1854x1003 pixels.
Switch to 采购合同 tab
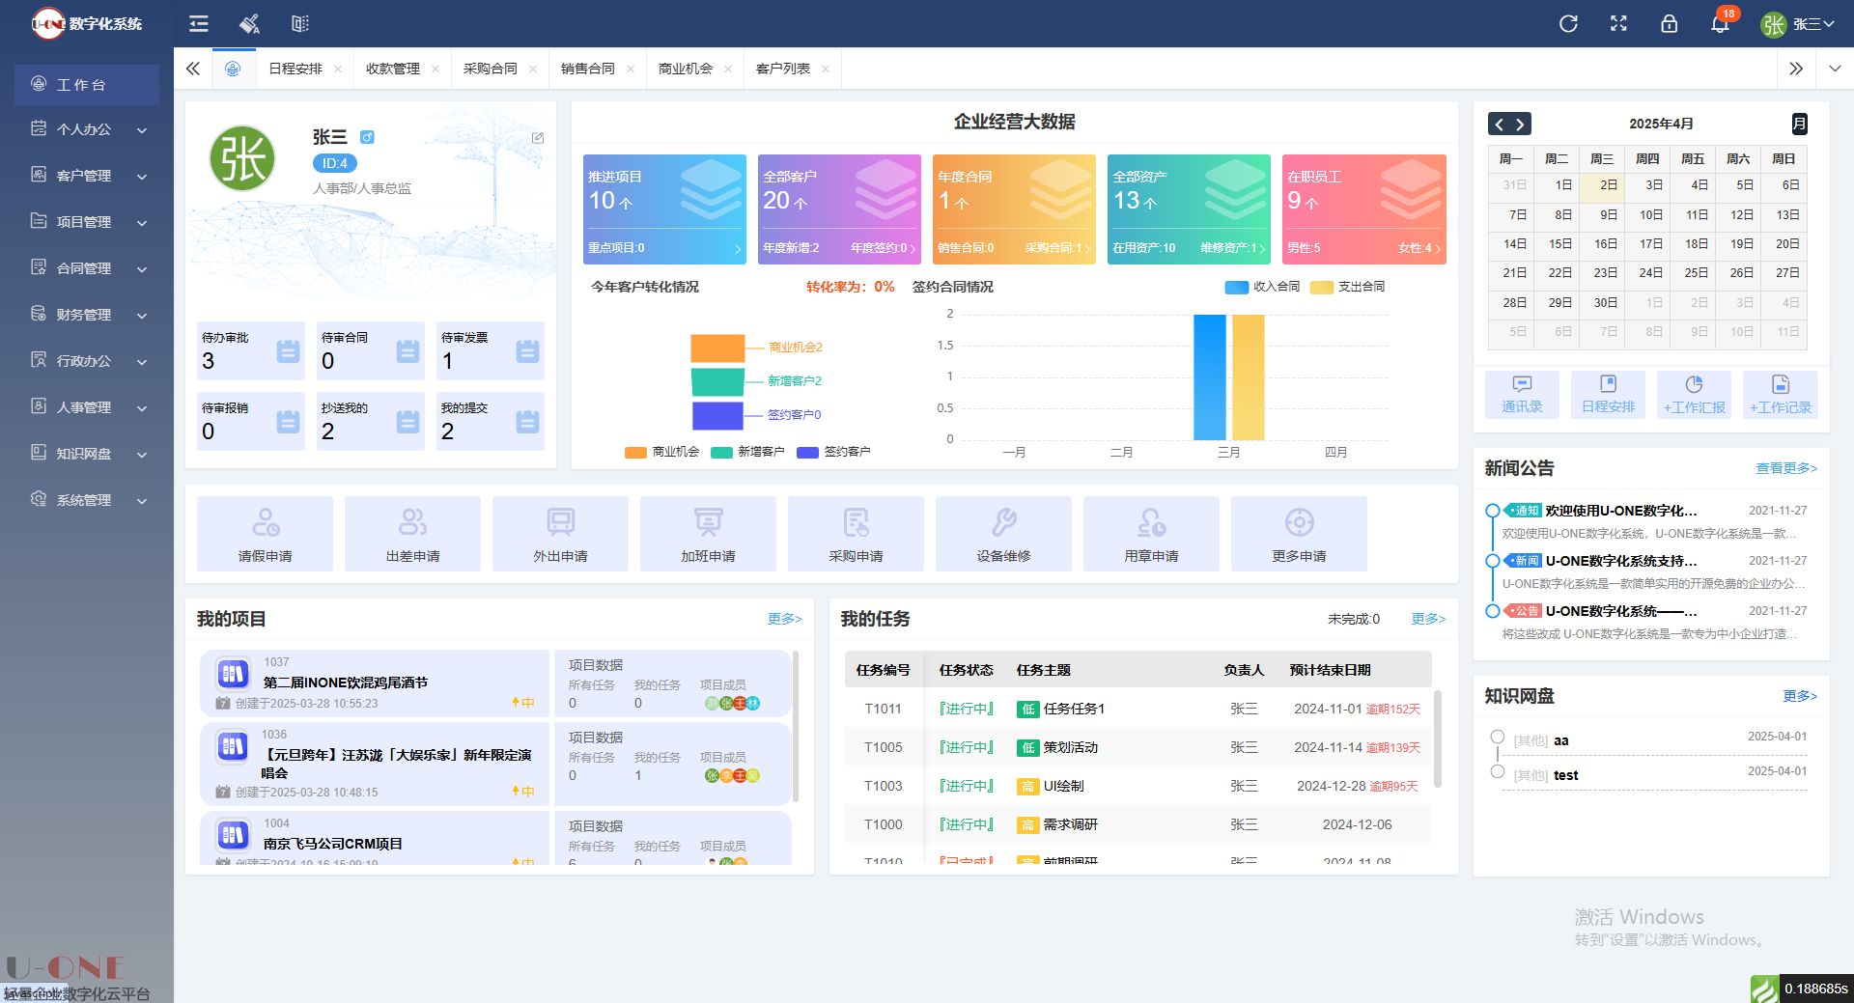(491, 69)
